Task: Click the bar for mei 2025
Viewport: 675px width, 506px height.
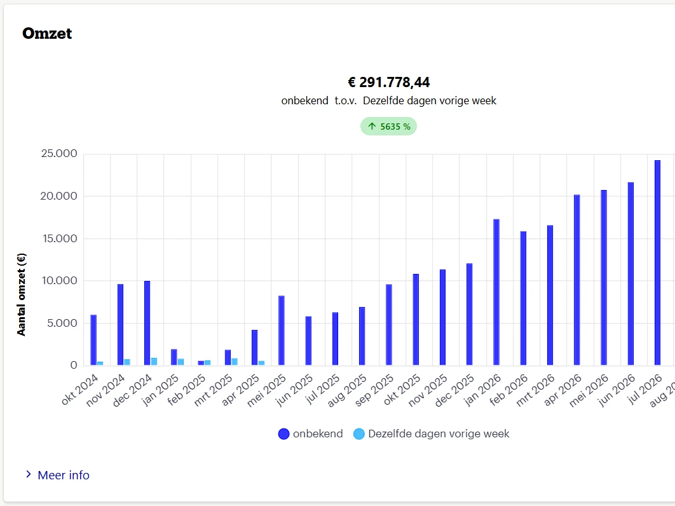Action: coord(282,331)
